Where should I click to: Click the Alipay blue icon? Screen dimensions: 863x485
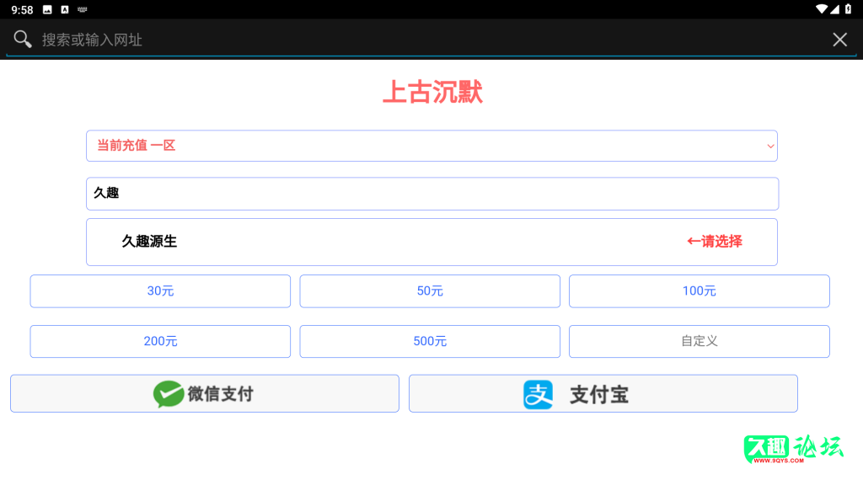(x=538, y=392)
